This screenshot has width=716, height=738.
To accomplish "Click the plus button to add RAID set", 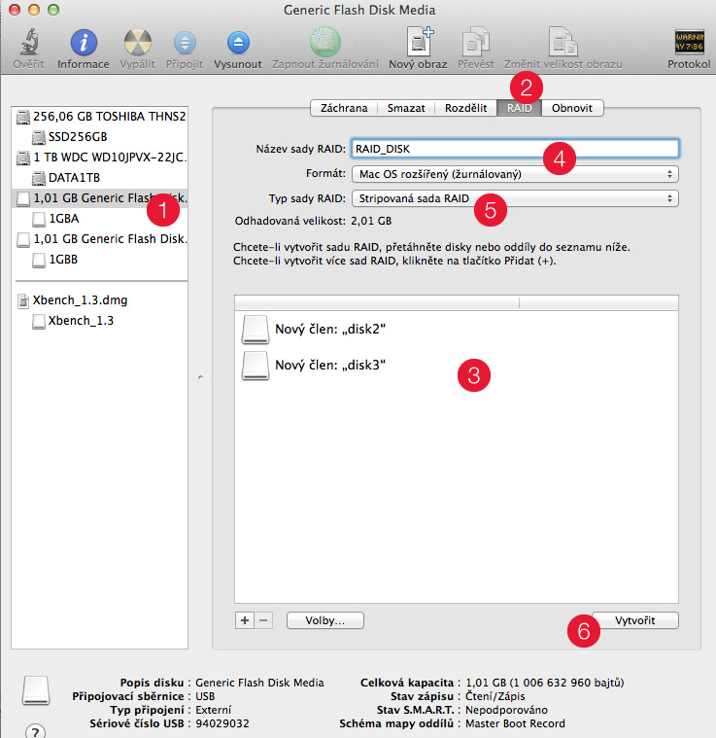I will coord(245,619).
